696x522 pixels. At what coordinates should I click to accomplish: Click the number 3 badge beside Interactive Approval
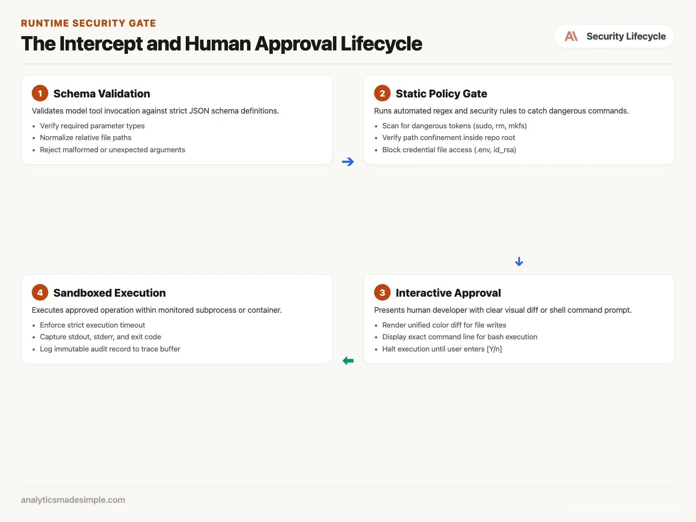point(382,292)
